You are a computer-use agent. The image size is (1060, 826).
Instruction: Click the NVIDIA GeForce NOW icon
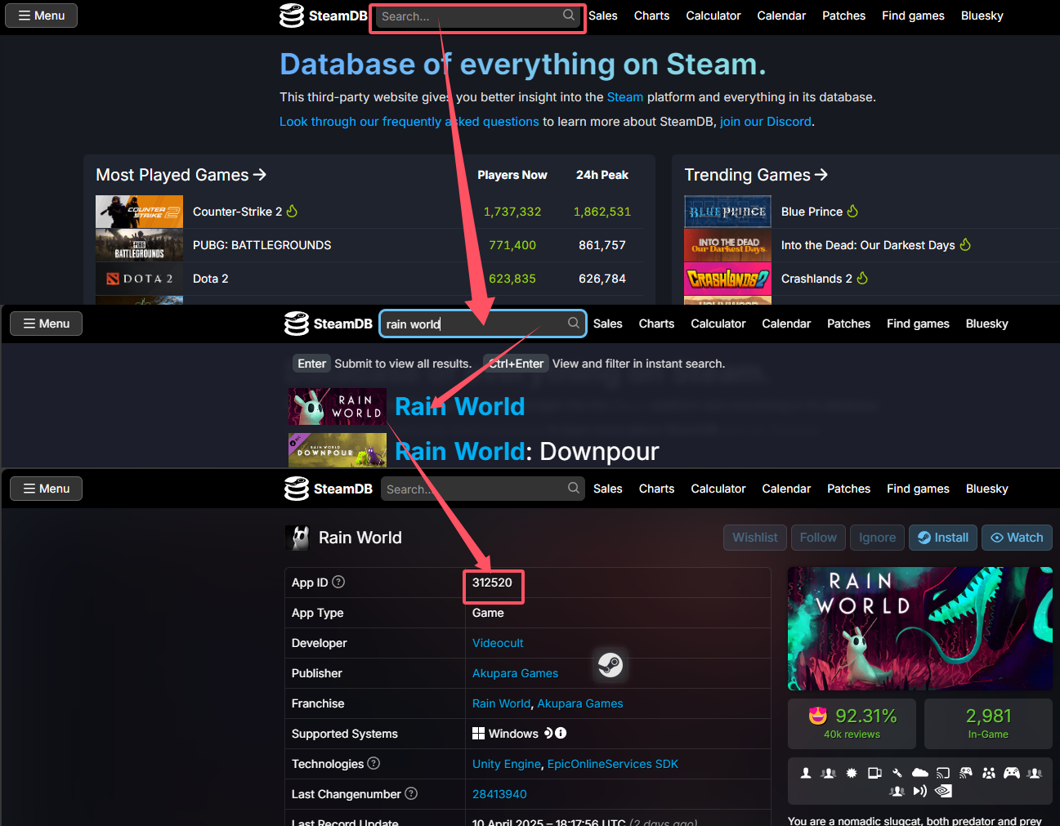point(943,791)
